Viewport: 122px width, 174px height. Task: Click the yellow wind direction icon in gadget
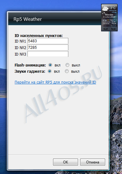point(108,20)
